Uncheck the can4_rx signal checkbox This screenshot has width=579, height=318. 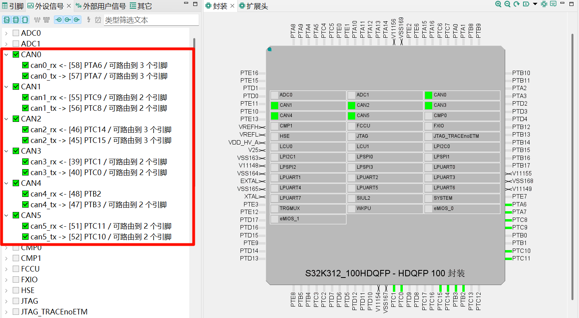[x=25, y=194]
